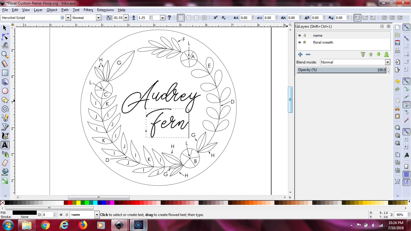Open Firefox from the taskbar

pyautogui.click(x=82, y=225)
